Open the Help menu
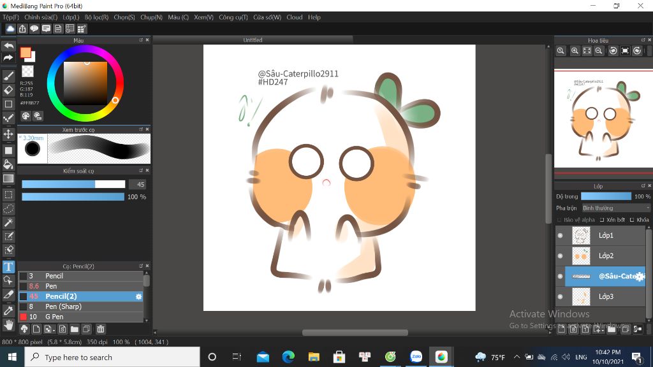Viewport: 653px width, 367px height. [314, 17]
